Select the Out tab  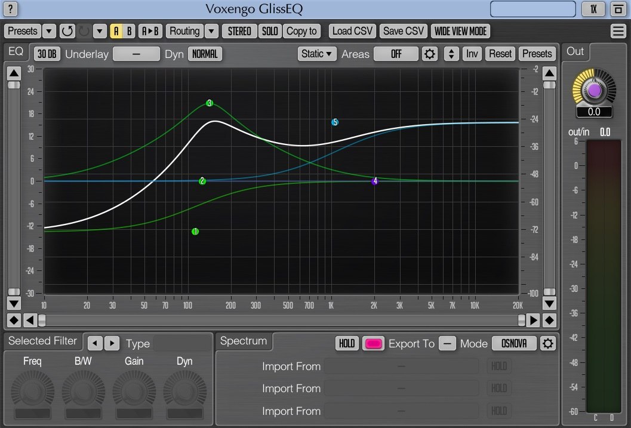click(575, 51)
